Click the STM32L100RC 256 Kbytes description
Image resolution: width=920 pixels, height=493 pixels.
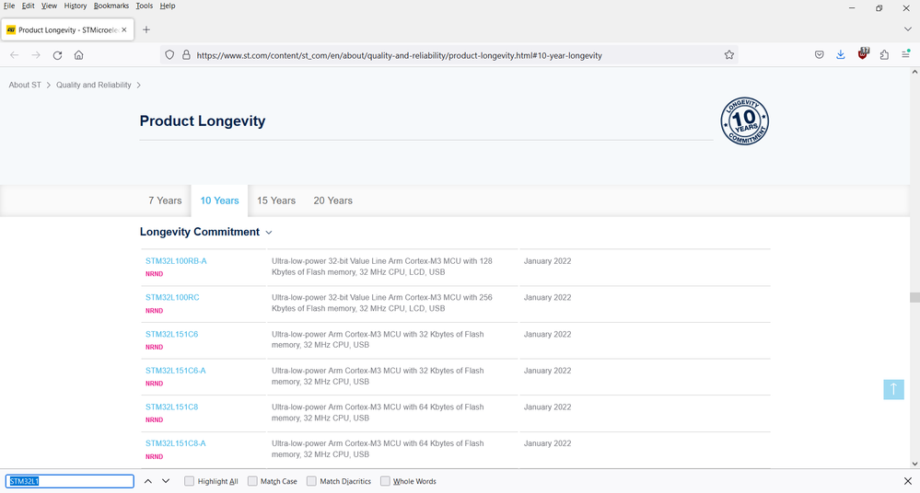(382, 303)
